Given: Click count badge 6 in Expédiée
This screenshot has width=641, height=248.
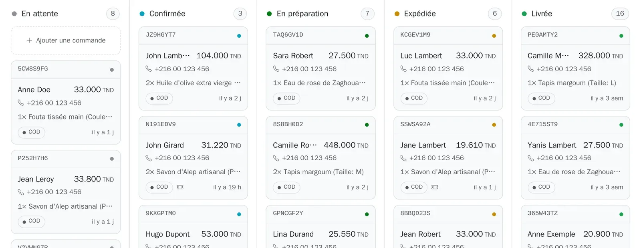Looking at the screenshot, I should click(x=495, y=14).
